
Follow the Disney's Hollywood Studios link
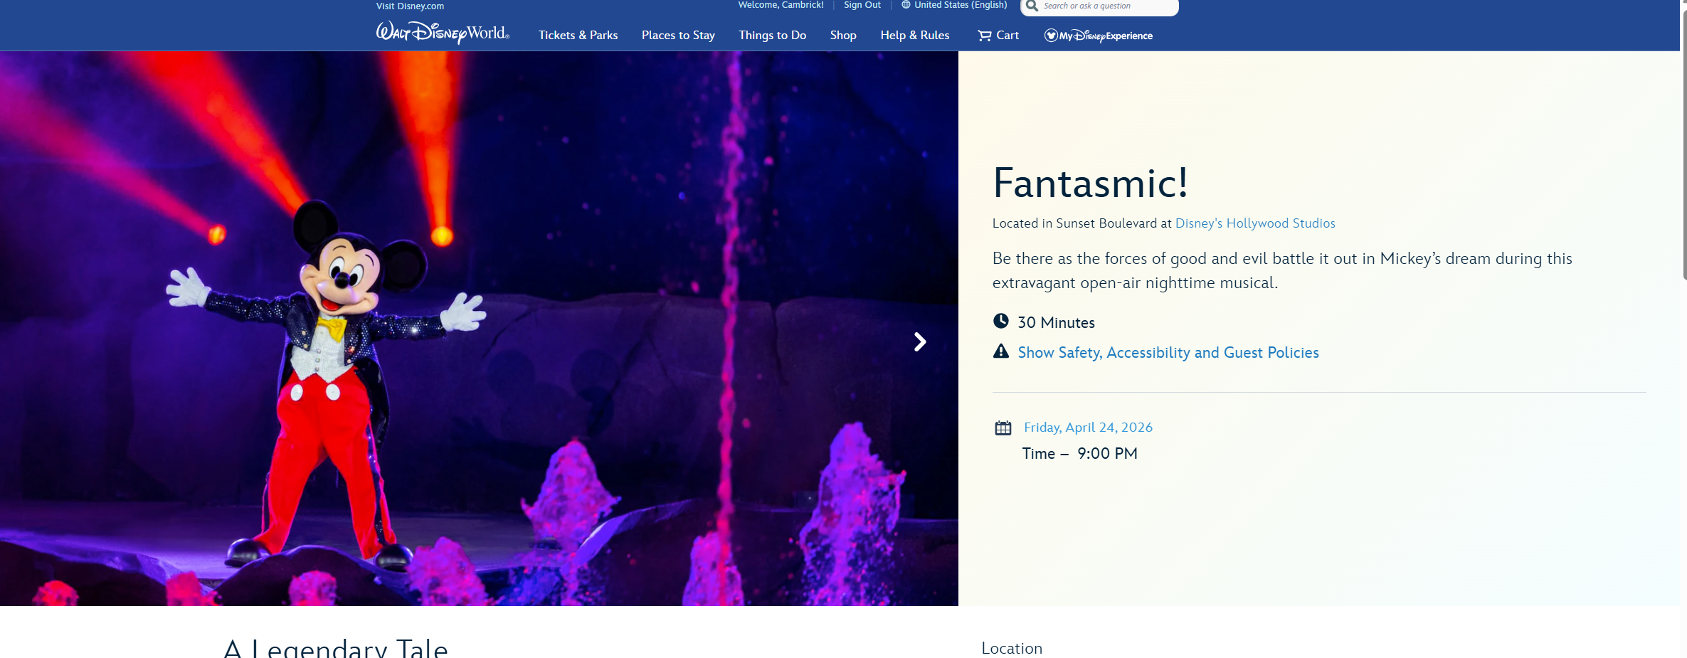(1254, 223)
